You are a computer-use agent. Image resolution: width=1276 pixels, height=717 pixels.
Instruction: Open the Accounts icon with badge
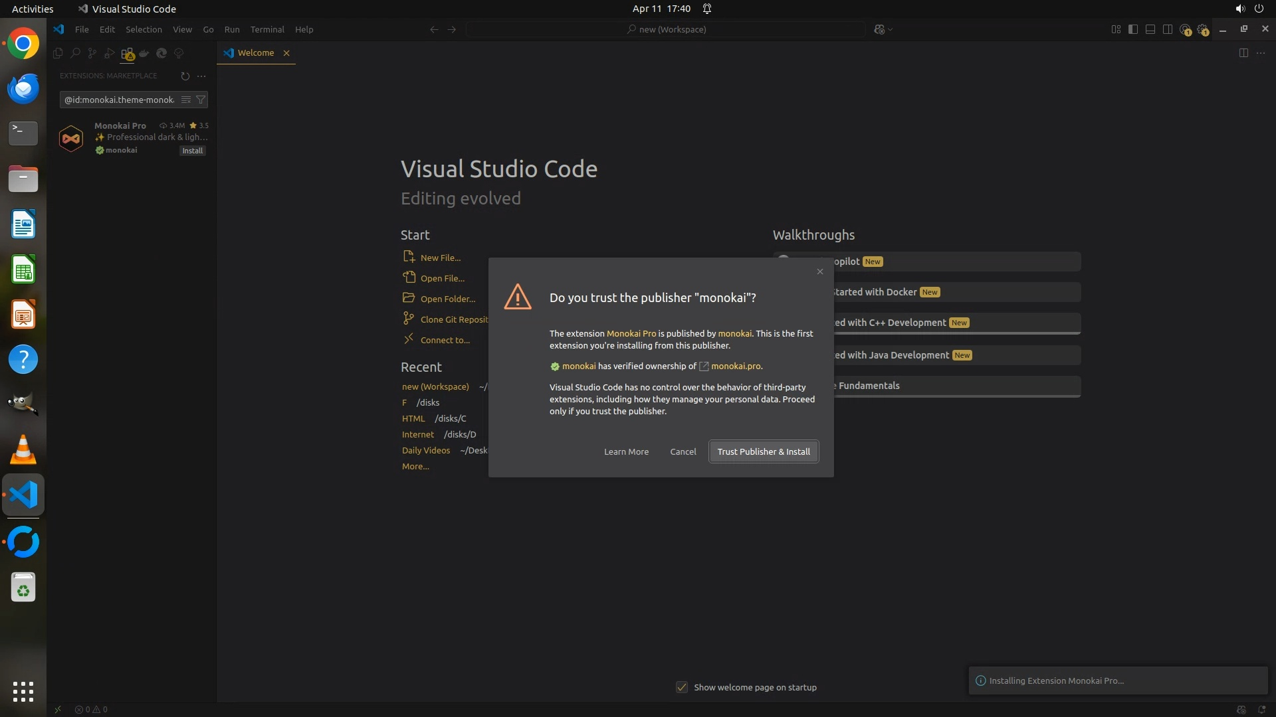(x=1185, y=30)
